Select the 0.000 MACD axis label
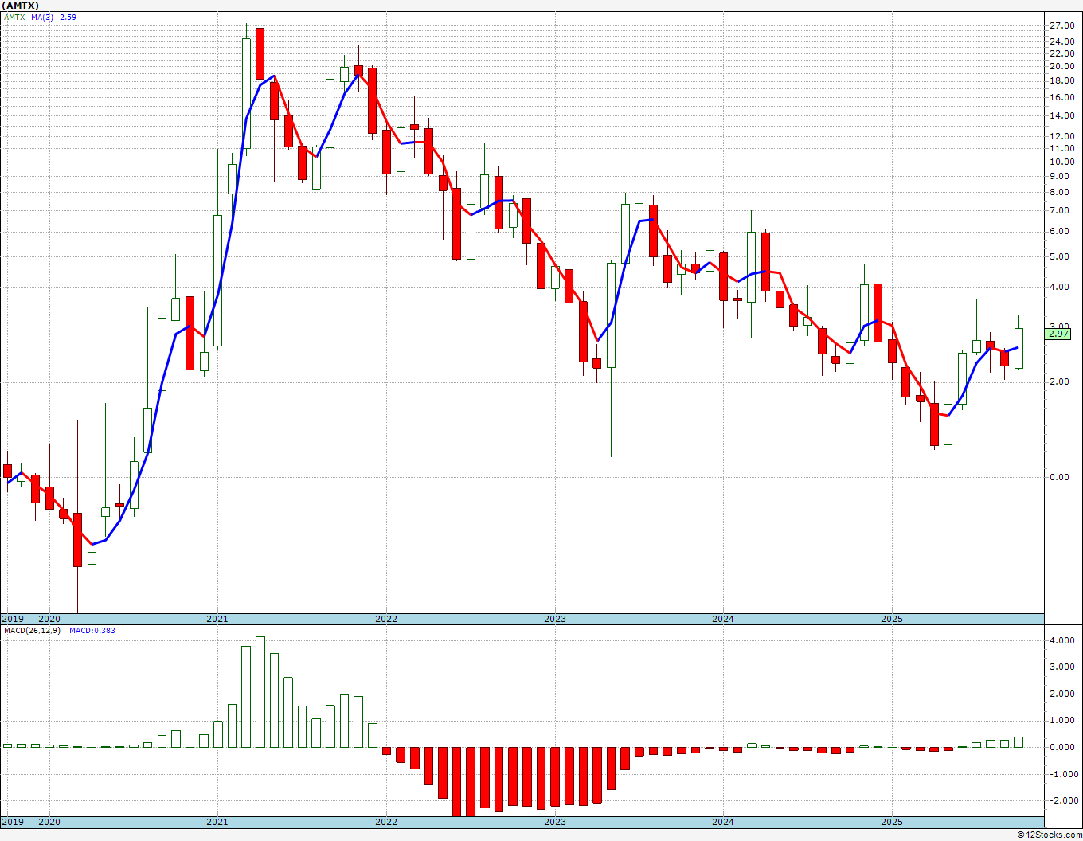 (1062, 747)
